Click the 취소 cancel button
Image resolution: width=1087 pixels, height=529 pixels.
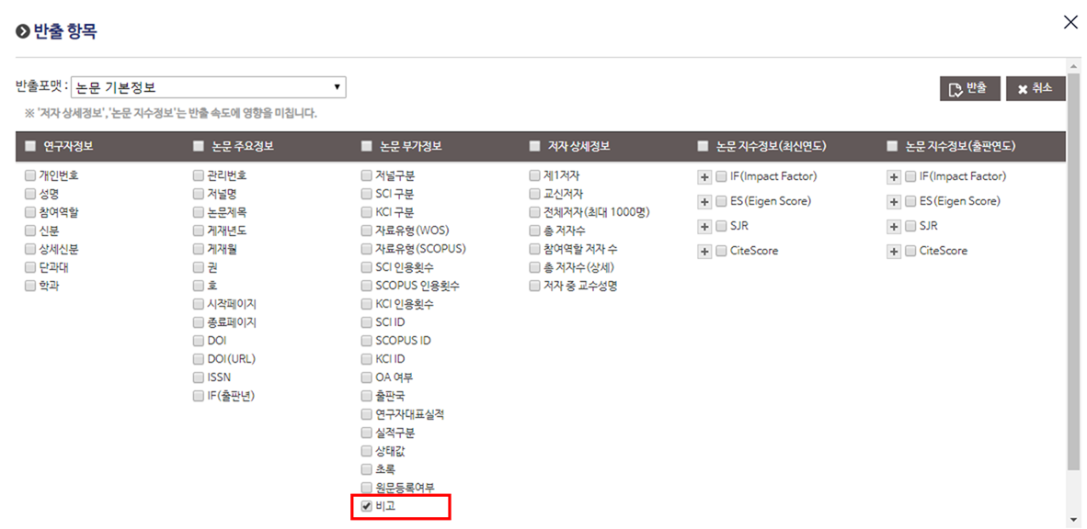pyautogui.click(x=1035, y=88)
